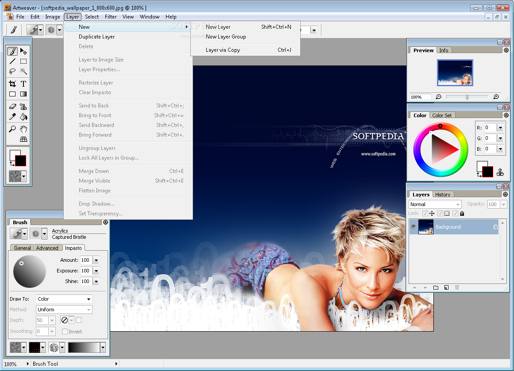Switch to the History tab
Viewport: 514px width, 371px height.
coord(443,195)
